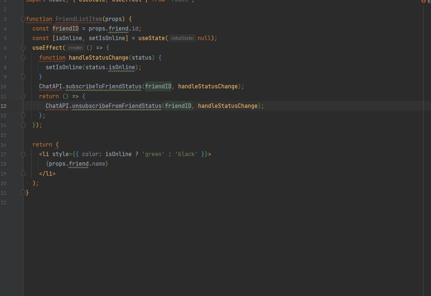431x296 pixels.
Task: Click line number 12 in the gutter
Action: [4, 106]
